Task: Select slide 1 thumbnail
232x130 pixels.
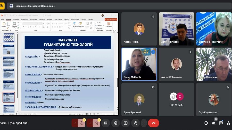Action: click(9, 38)
